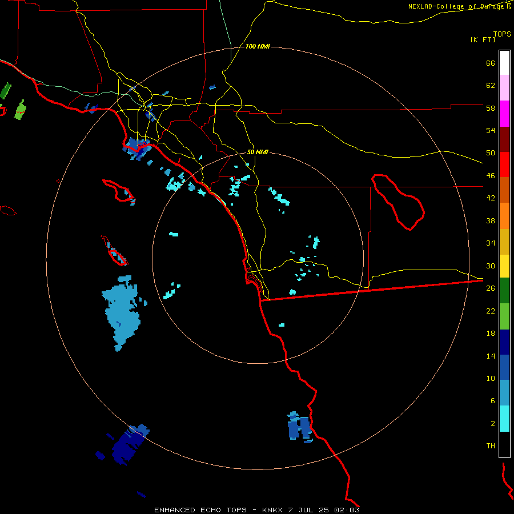
Task: Click the light green echo at far west
Action: 21,110
